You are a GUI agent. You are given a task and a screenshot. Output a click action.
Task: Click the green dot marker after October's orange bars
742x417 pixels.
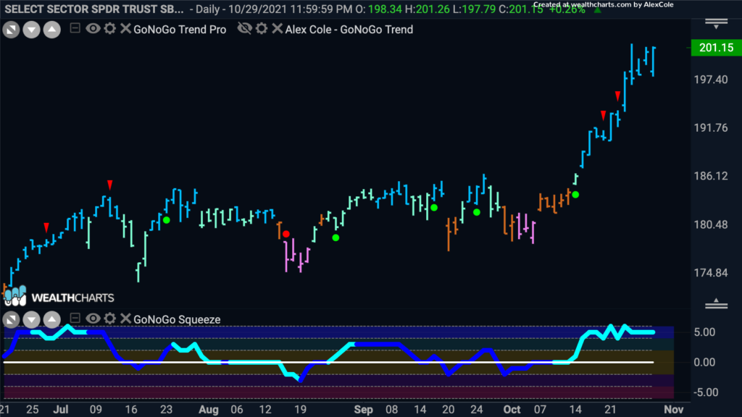[575, 194]
